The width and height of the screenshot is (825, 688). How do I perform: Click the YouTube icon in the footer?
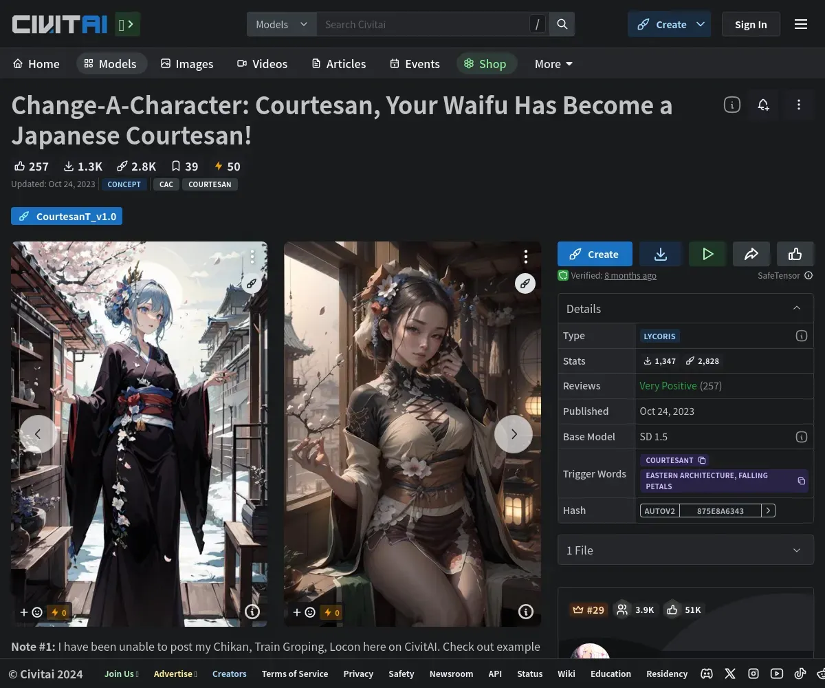(777, 674)
